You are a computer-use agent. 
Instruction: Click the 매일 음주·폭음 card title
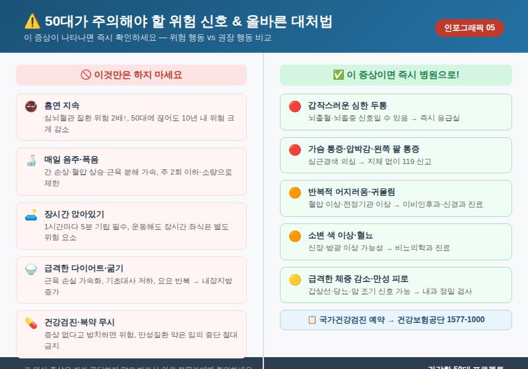(x=71, y=159)
